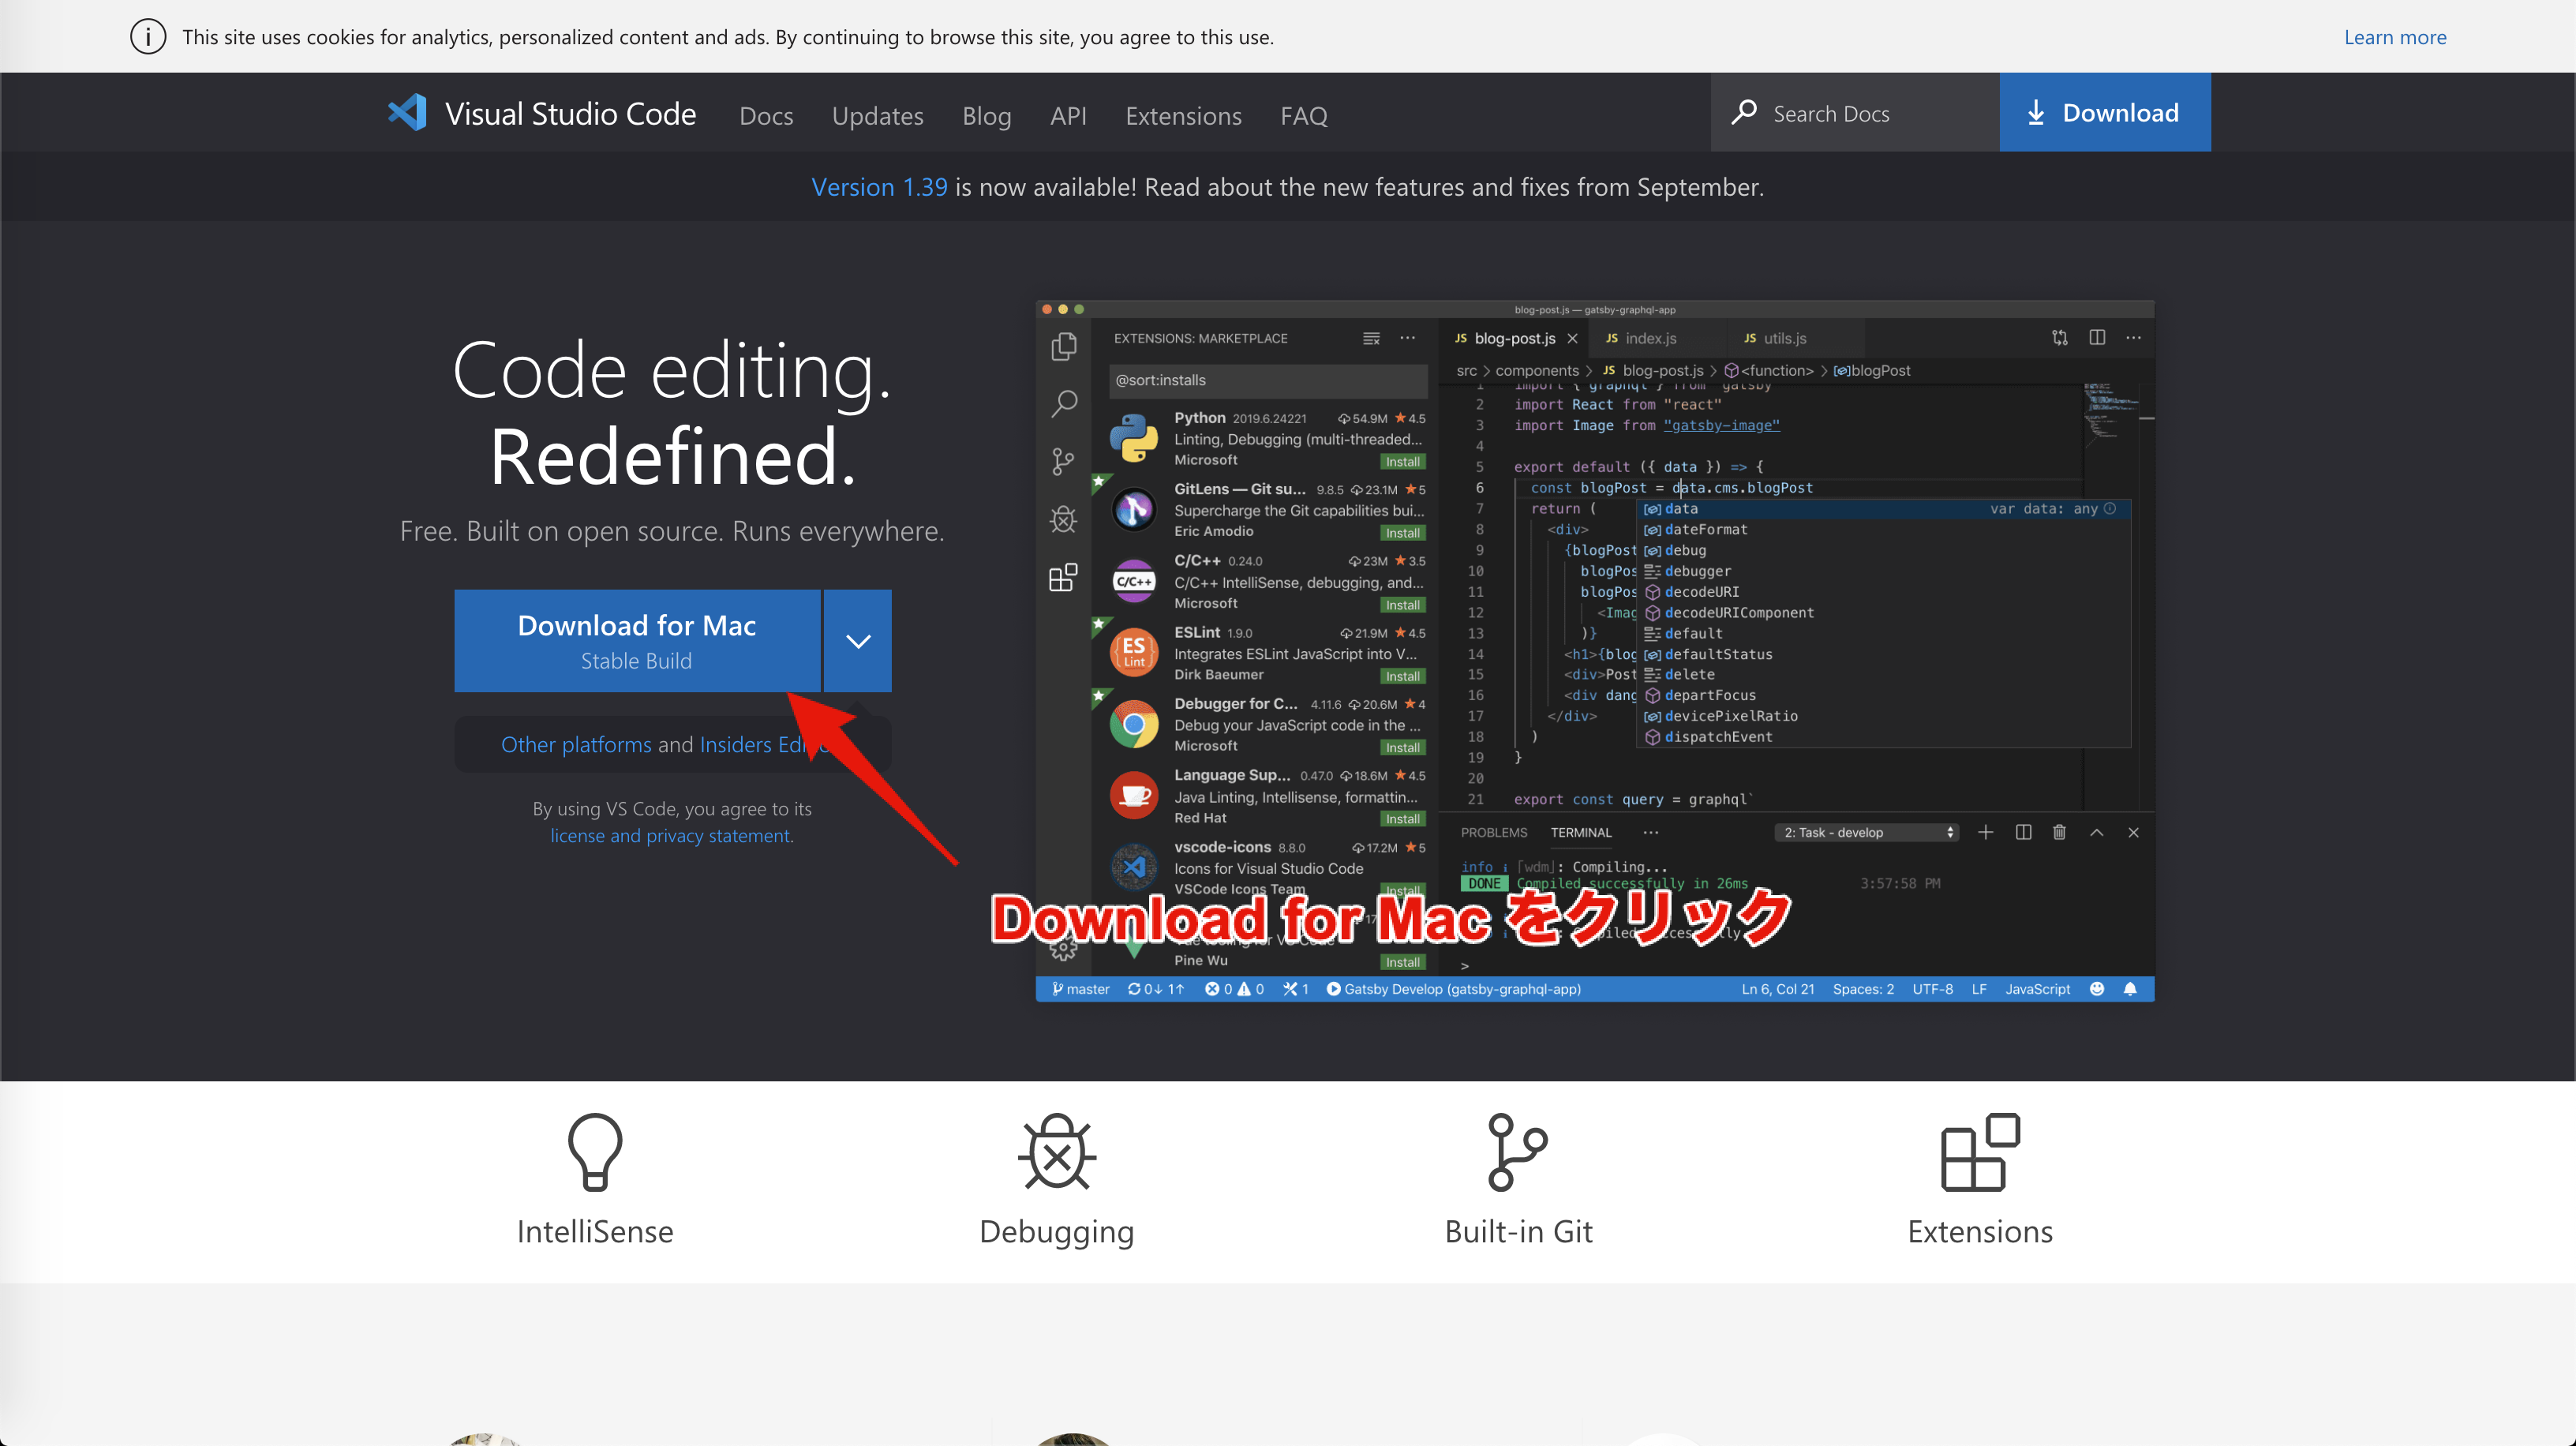Click the split editor icon in the editor toolbar

(2097, 338)
